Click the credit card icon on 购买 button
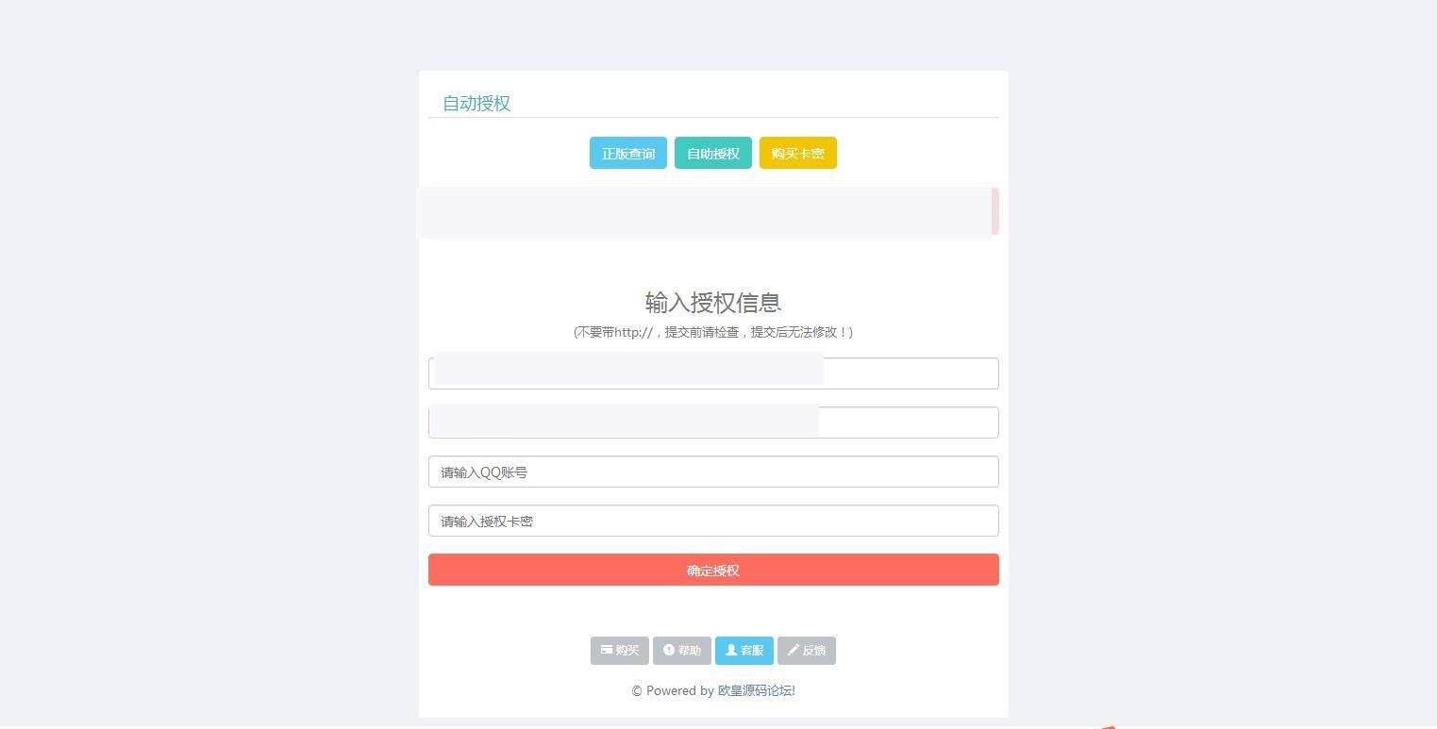 608,650
